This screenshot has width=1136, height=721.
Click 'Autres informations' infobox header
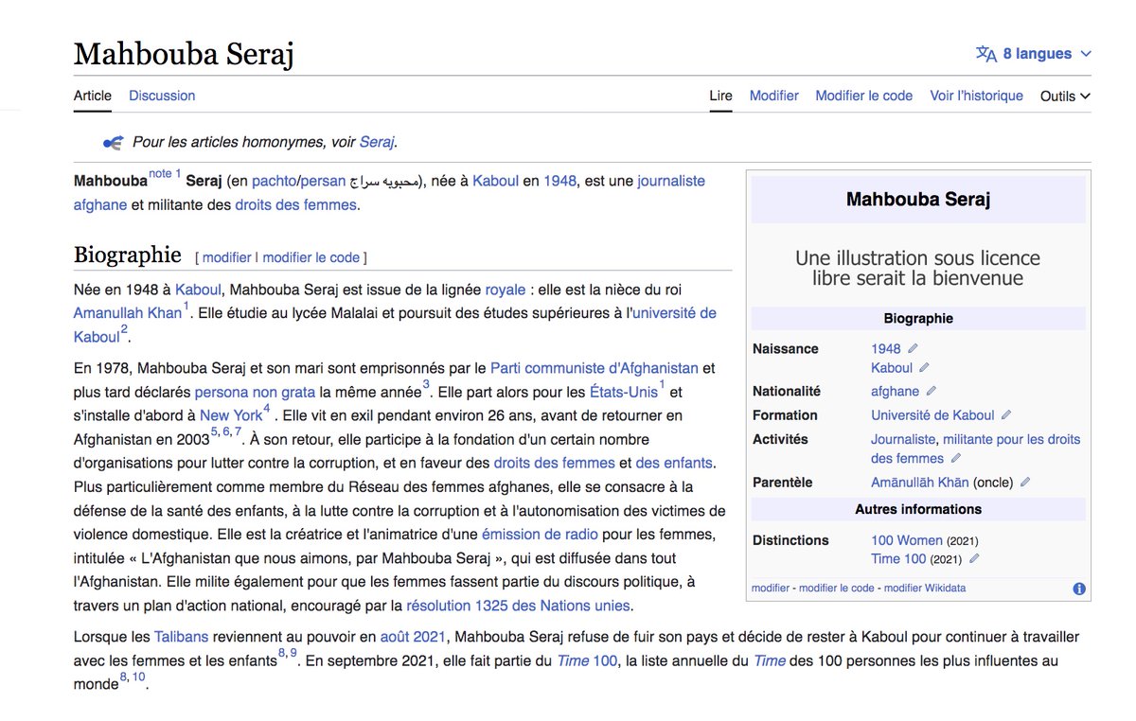point(918,509)
